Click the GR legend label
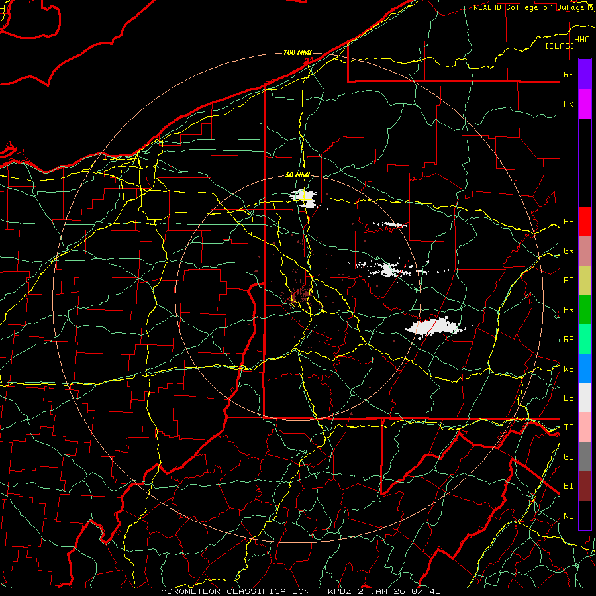This screenshot has height=596, width=596. pyautogui.click(x=568, y=251)
